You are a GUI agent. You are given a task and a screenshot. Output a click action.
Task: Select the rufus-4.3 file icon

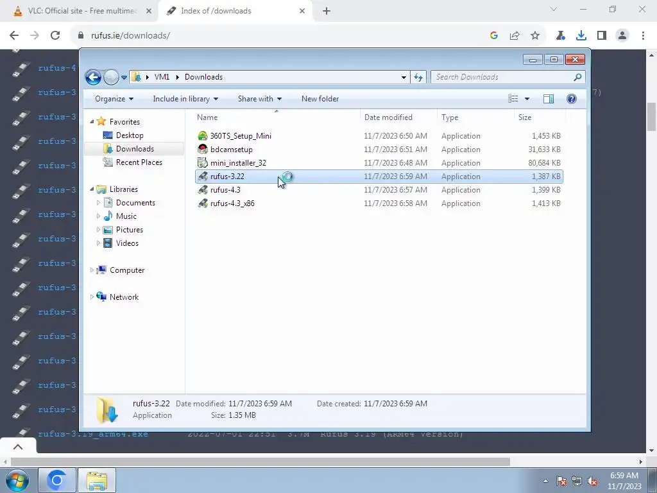pos(202,189)
